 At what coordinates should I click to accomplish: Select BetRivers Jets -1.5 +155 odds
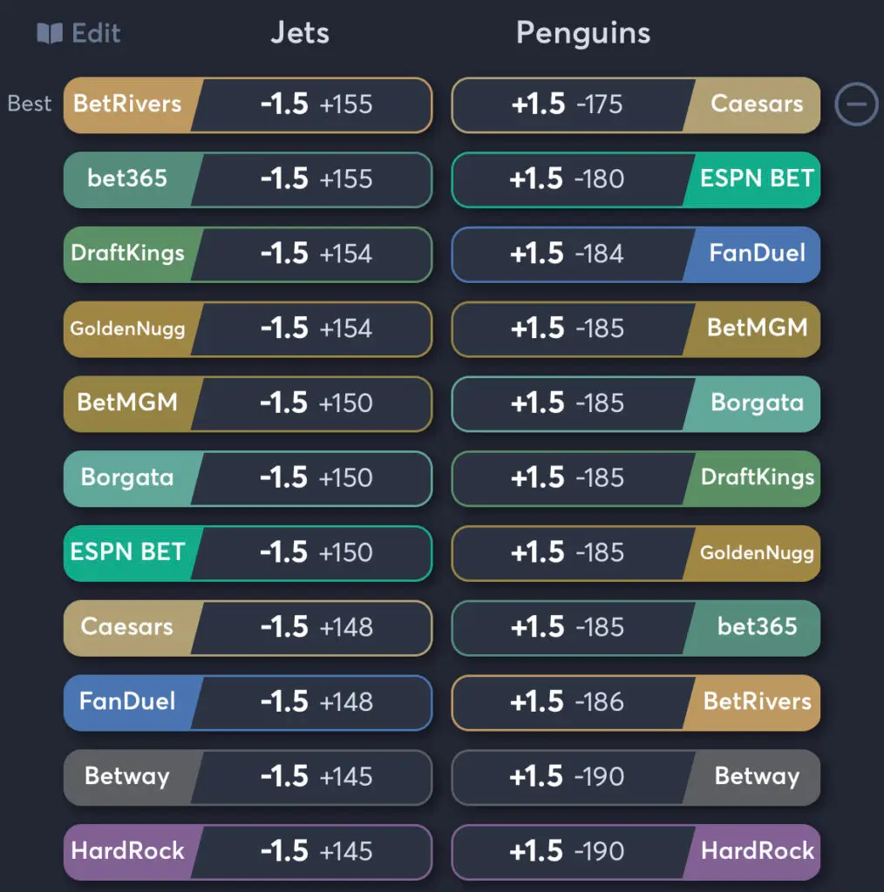[248, 105]
